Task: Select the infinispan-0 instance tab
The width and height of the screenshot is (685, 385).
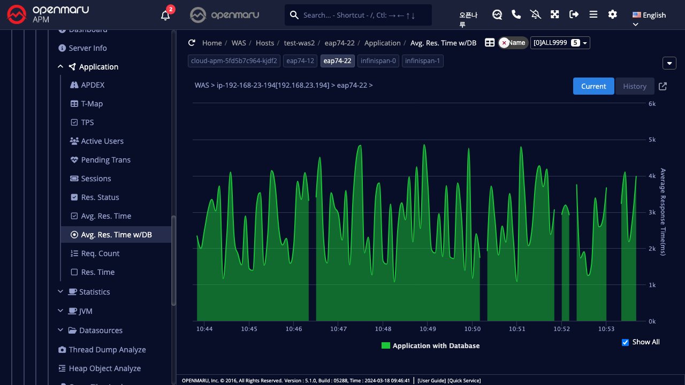Action: pos(378,61)
